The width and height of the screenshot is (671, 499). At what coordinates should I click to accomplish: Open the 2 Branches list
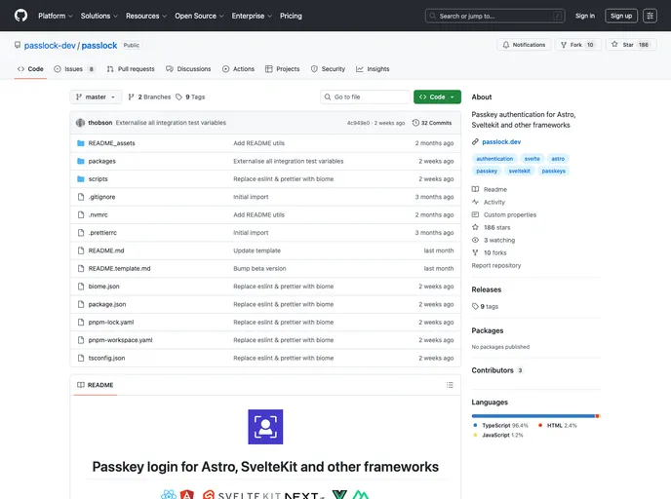point(149,97)
